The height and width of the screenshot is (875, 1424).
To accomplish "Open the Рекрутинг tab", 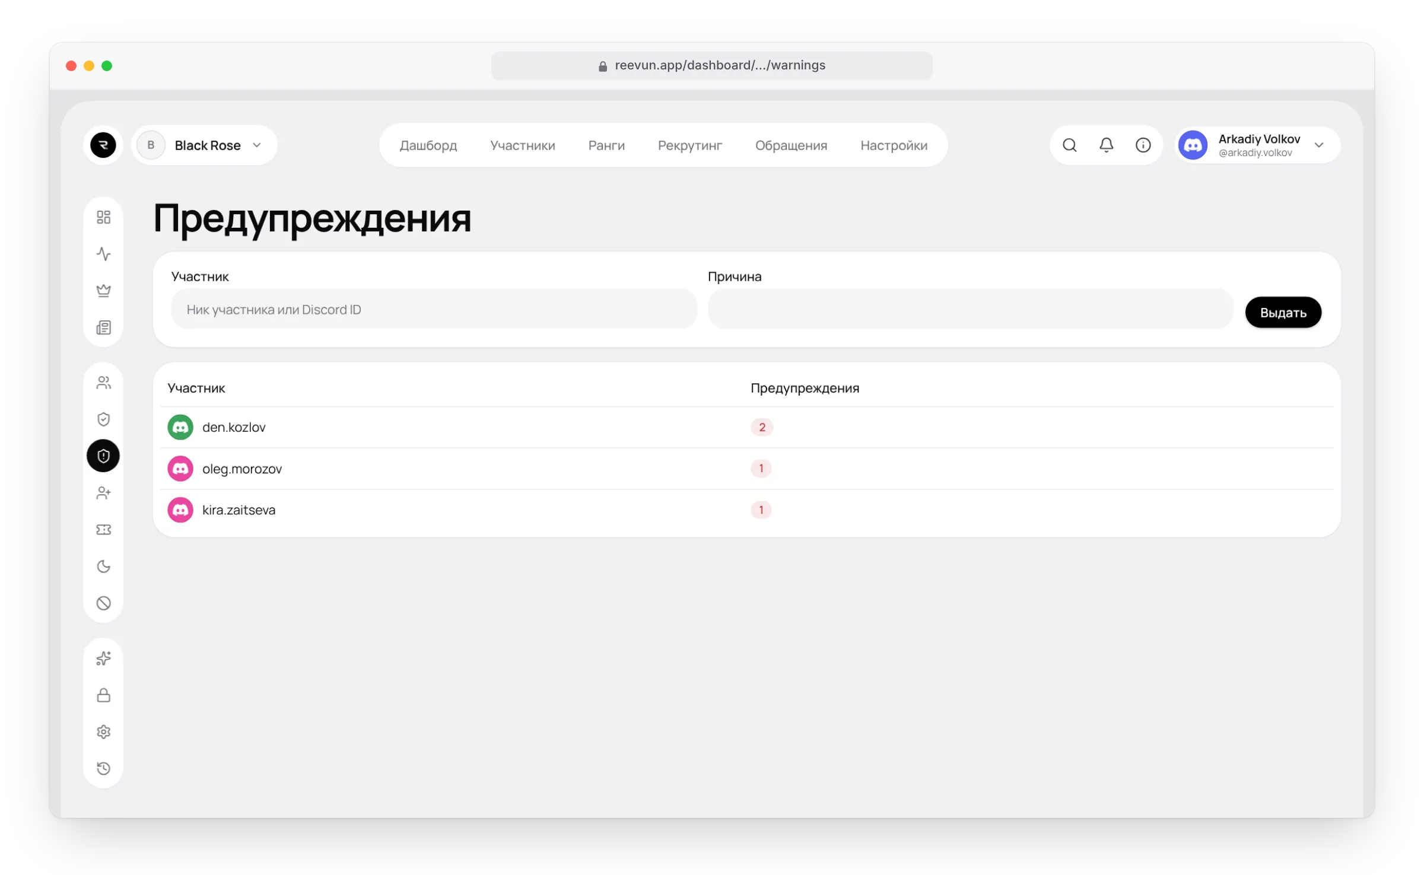I will [689, 145].
